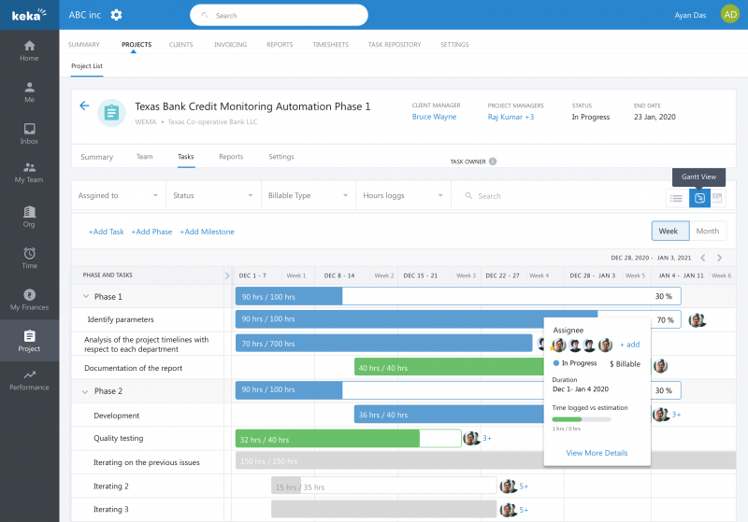Switch to the project Reports tab
The width and height of the screenshot is (748, 522).
click(x=231, y=157)
